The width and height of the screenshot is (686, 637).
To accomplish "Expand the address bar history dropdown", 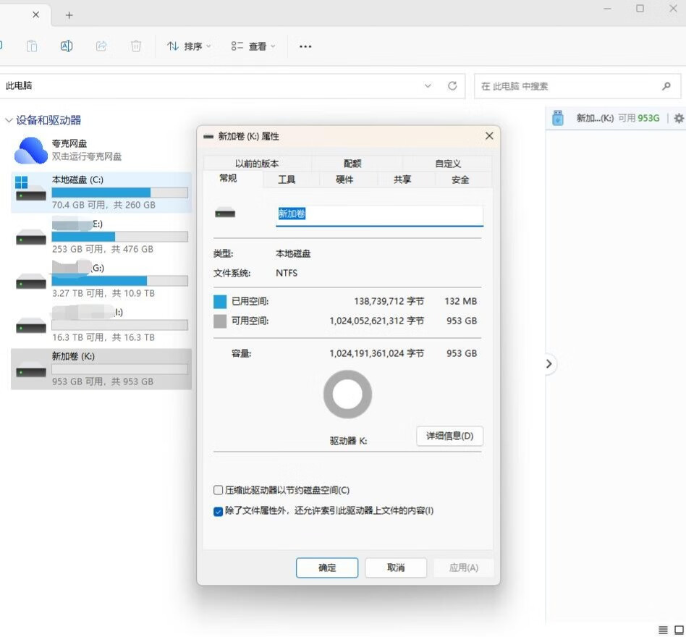I will pyautogui.click(x=428, y=85).
